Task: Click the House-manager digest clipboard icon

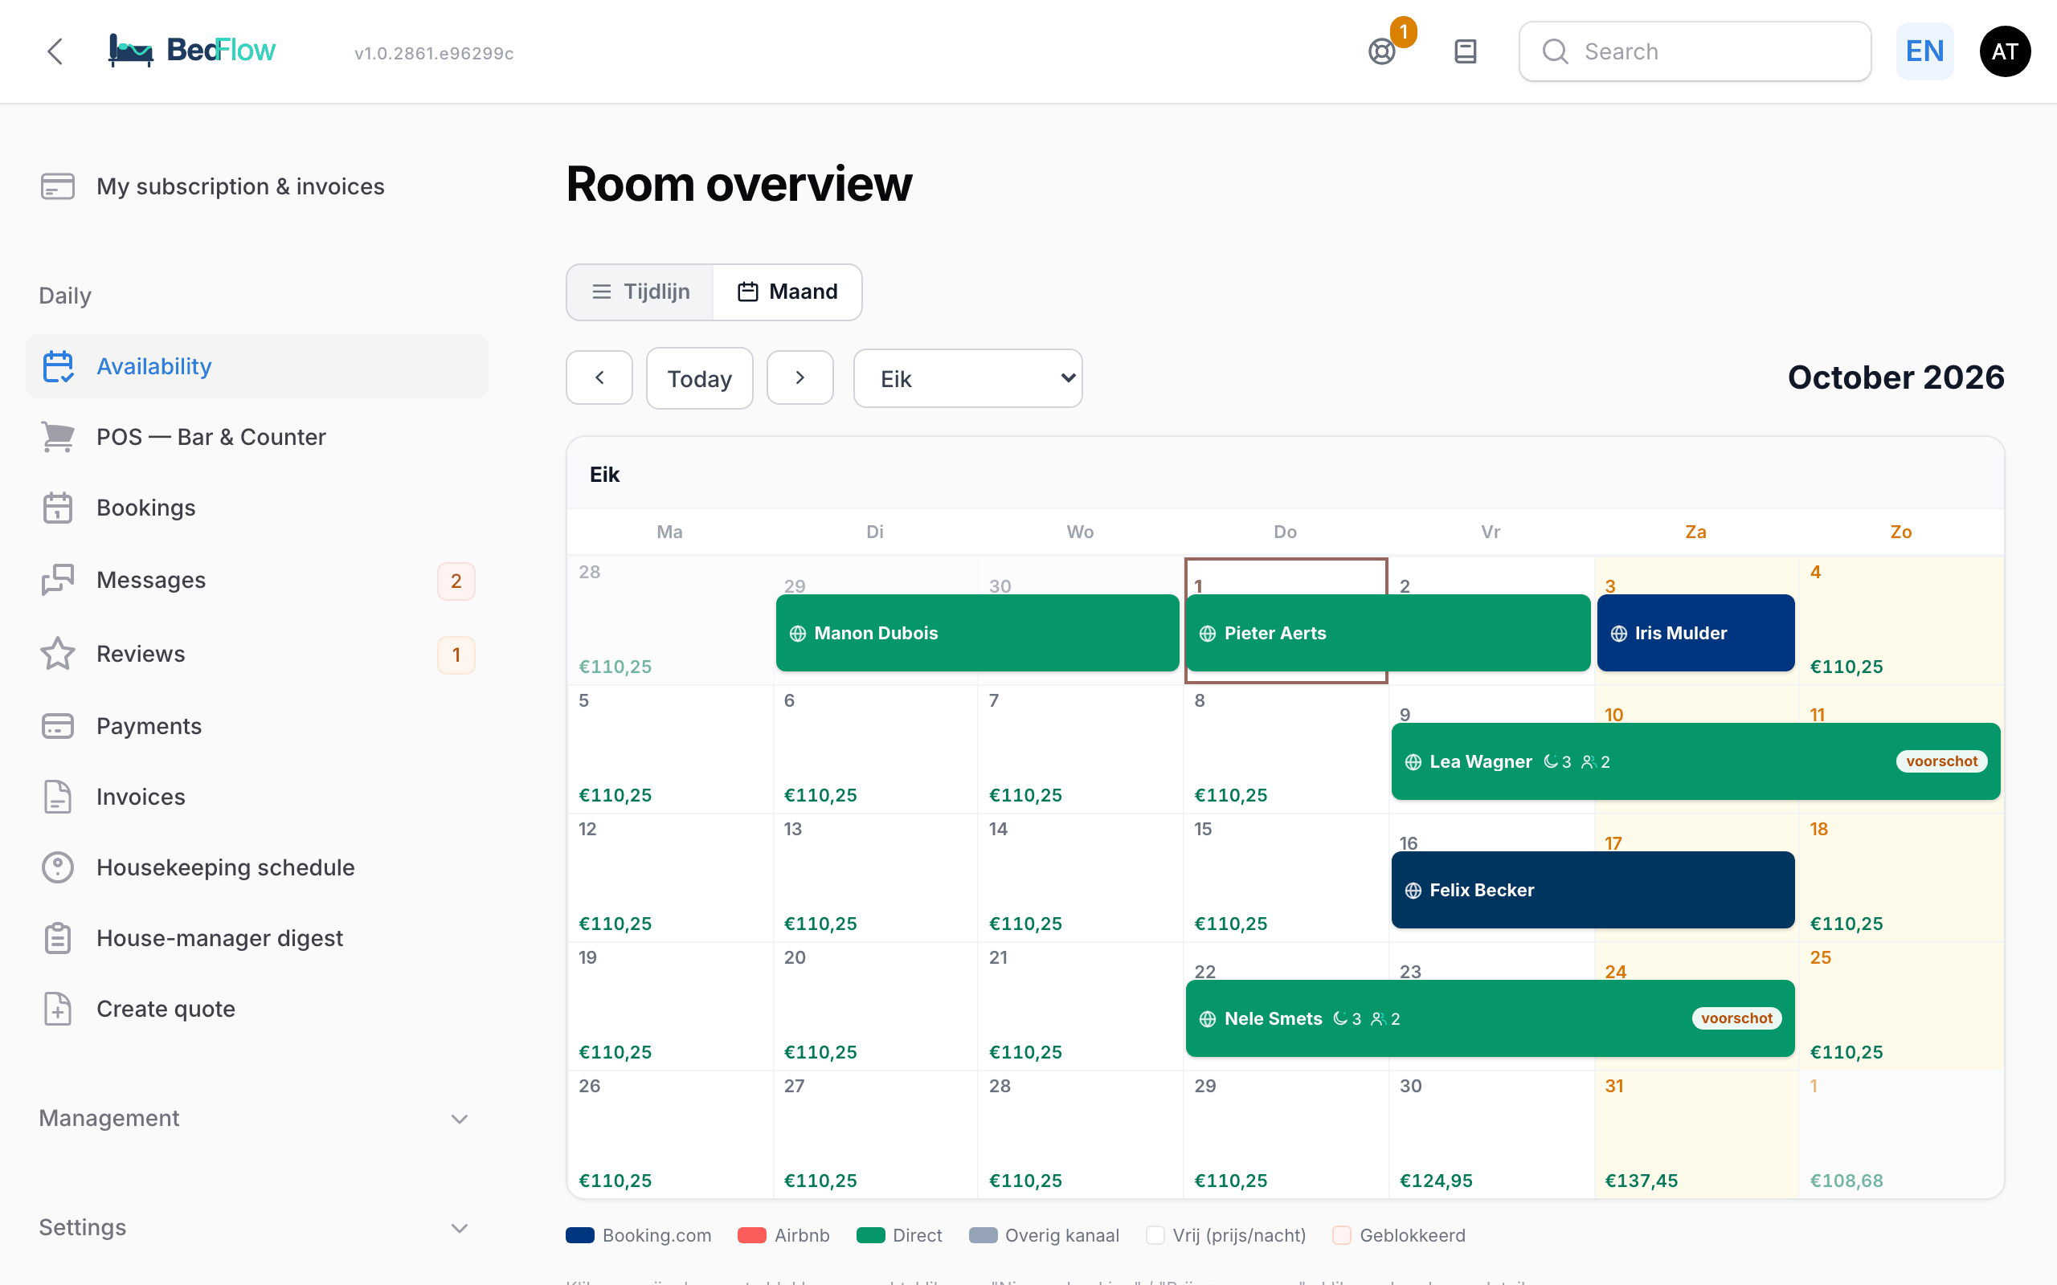Action: (58, 937)
